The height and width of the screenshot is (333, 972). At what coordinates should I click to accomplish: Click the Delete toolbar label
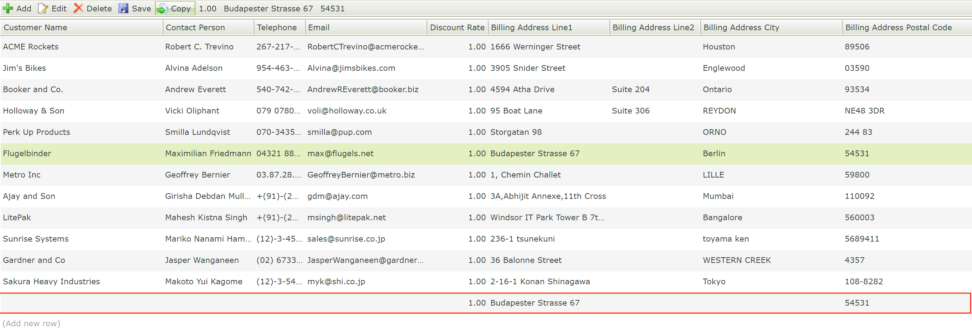point(98,8)
